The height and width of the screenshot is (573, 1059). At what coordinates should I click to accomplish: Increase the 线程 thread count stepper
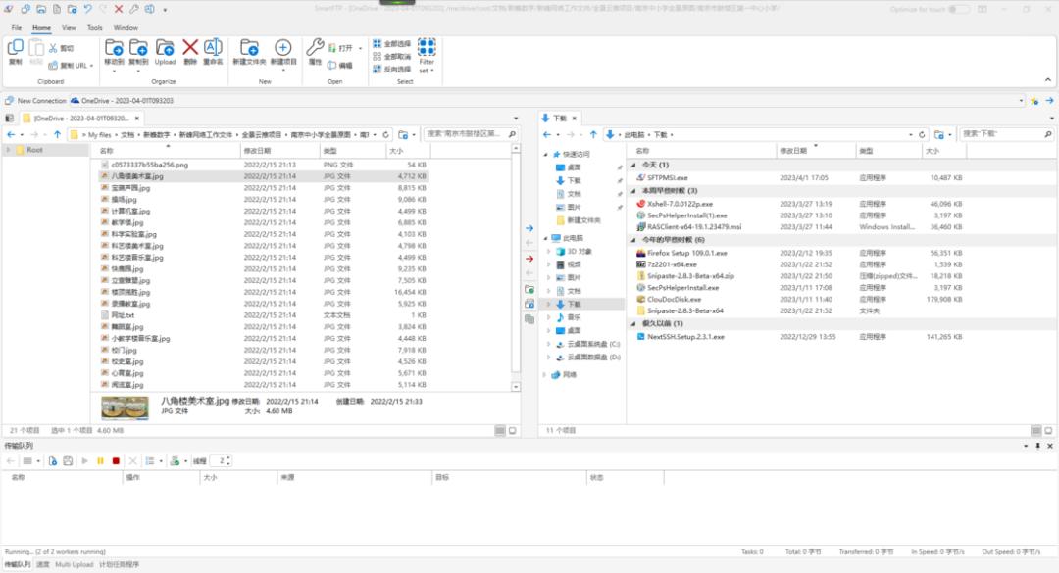point(228,458)
